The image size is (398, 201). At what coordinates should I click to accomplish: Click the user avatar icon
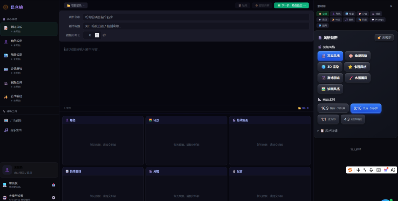click(x=7, y=170)
